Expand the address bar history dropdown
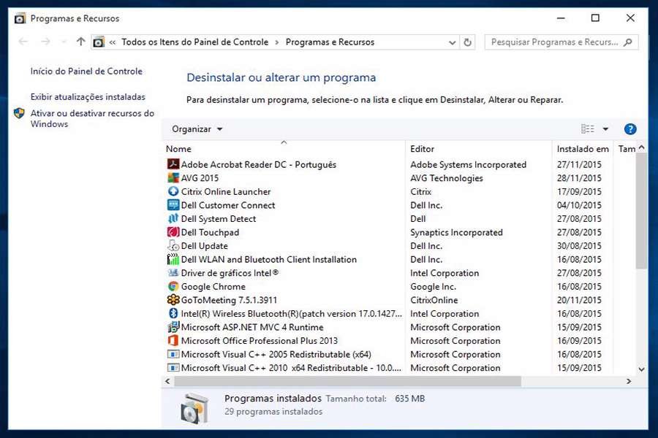The image size is (658, 438). [452, 42]
